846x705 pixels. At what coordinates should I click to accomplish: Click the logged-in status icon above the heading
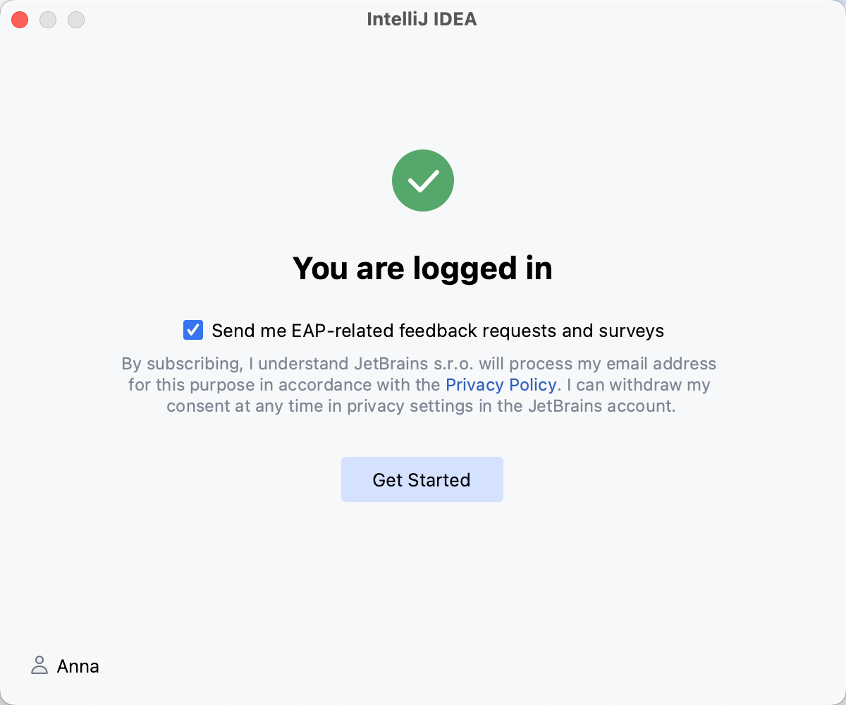tap(423, 180)
